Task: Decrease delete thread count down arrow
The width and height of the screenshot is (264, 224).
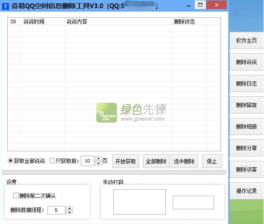Action: (69, 212)
